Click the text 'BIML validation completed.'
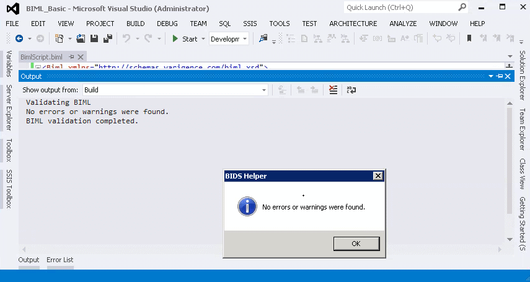The height and width of the screenshot is (282, 530). tap(82, 121)
